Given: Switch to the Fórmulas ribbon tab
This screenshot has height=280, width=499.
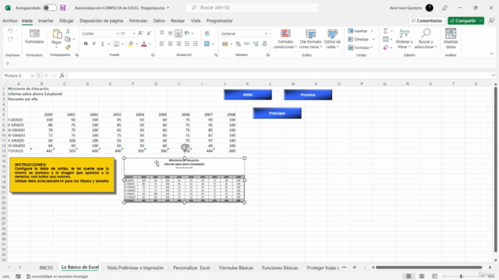Looking at the screenshot, I should coord(138,21).
